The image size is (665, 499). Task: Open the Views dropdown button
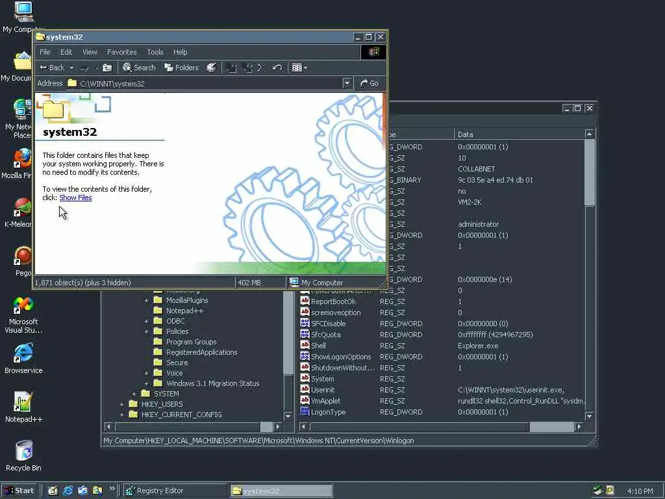[299, 68]
